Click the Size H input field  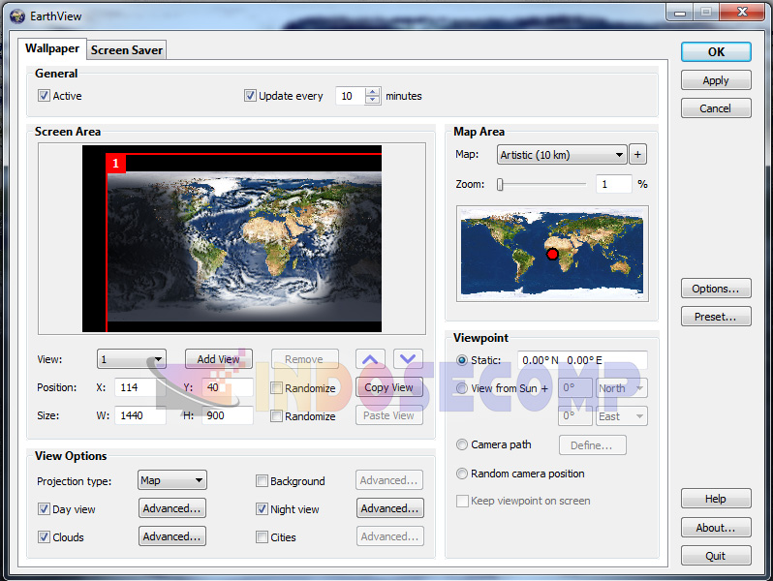pyautogui.click(x=228, y=416)
